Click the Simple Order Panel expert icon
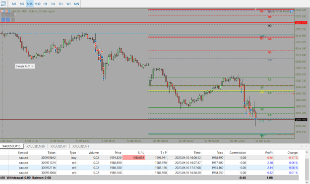Screen dimensions: 310x184 pos(292,11)
